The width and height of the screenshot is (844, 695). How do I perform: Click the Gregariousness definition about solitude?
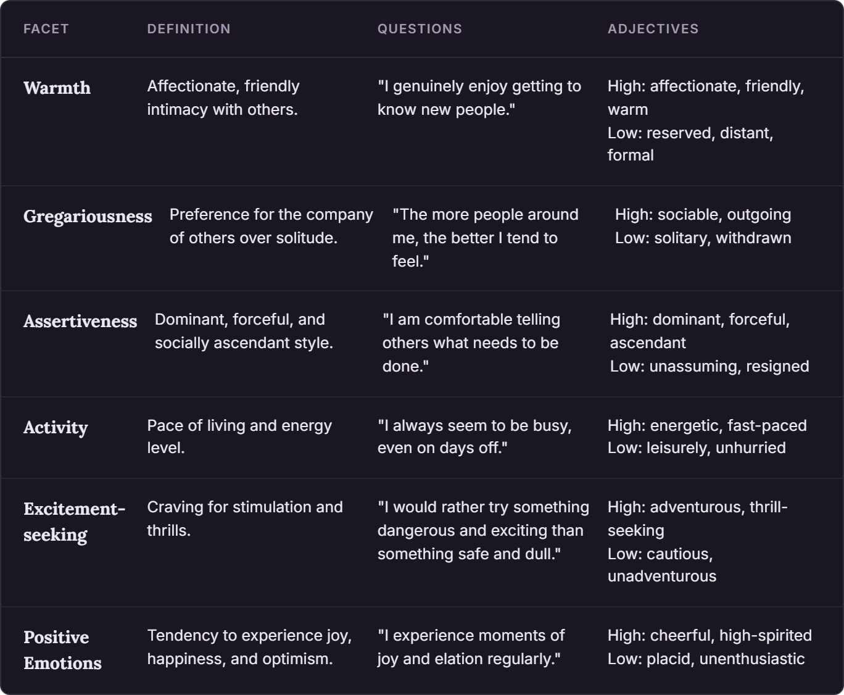pos(271,226)
